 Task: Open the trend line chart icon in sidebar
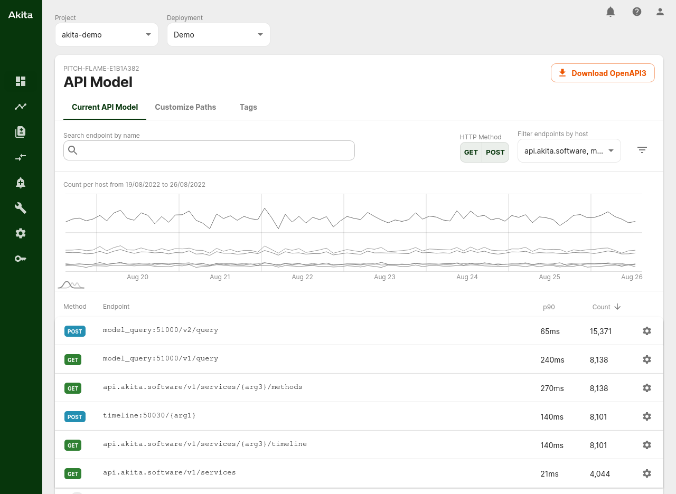coord(21,107)
